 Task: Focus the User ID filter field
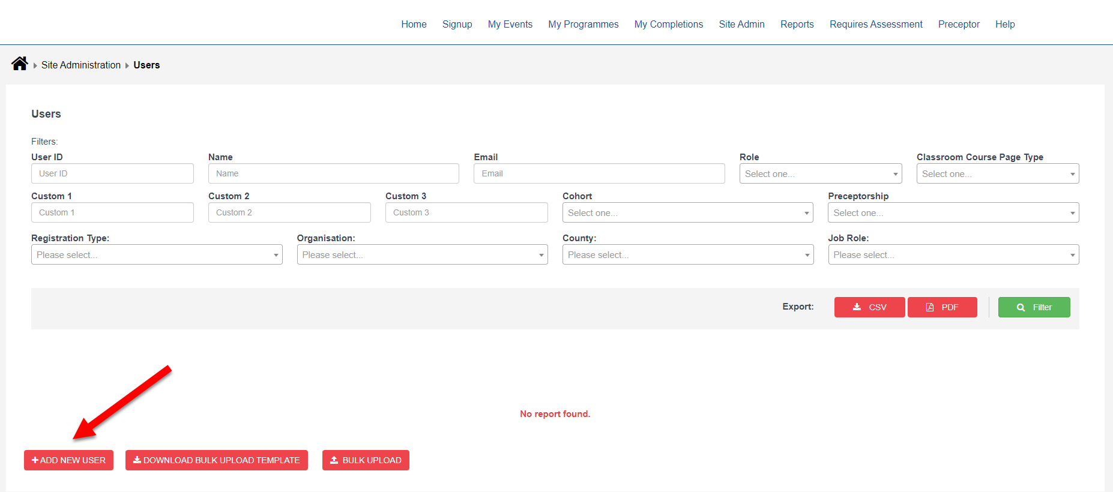[112, 173]
